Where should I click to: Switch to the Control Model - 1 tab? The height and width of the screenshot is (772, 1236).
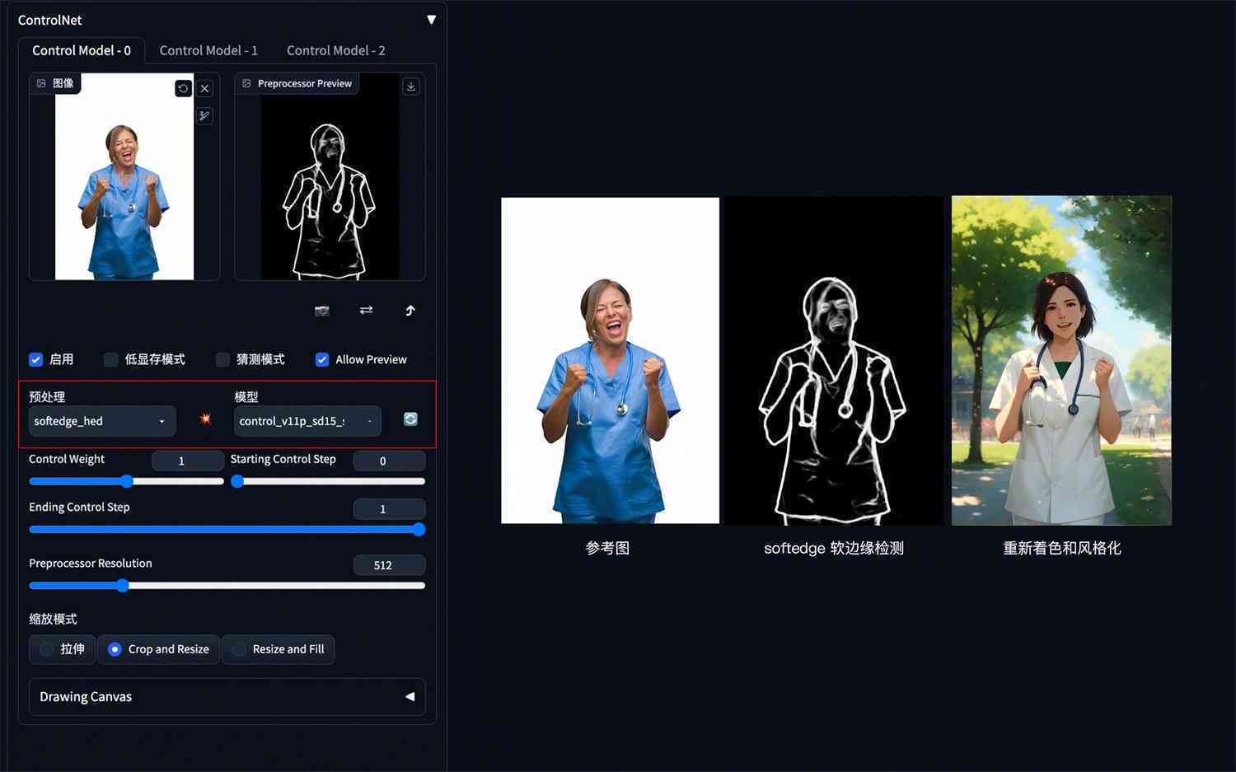(x=208, y=50)
